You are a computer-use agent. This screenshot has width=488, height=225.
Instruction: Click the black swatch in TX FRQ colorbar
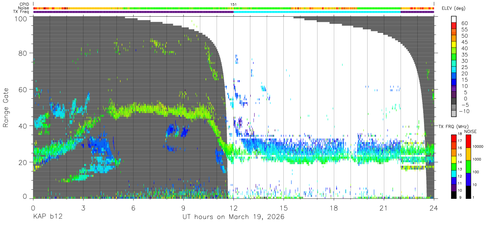pos(454,194)
